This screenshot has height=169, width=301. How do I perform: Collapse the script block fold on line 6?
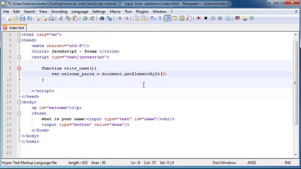(19, 57)
